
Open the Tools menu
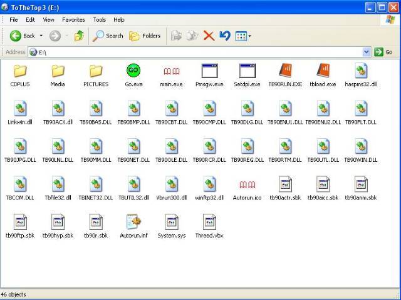pos(99,19)
